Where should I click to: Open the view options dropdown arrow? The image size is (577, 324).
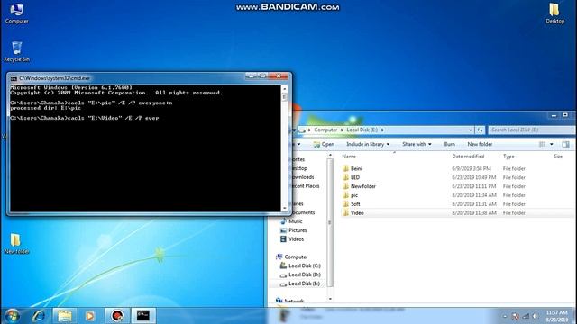(x=551, y=144)
